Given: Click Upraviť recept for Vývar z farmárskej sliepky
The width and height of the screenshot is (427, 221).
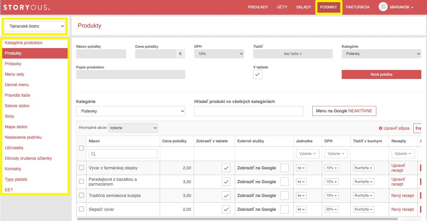Looking at the screenshot, I should [x=398, y=168].
